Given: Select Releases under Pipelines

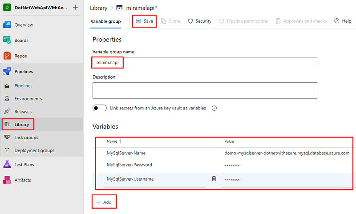Looking at the screenshot, I should click(23, 111).
